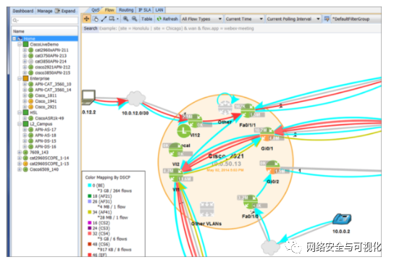Screen dimensions: 394x265
Task: Collapse the L2_Campus group
Action: (20, 124)
